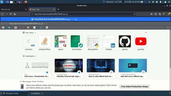Click the Five Data Protection Steps button
This screenshot has width=171, height=96.
tap(135, 86)
